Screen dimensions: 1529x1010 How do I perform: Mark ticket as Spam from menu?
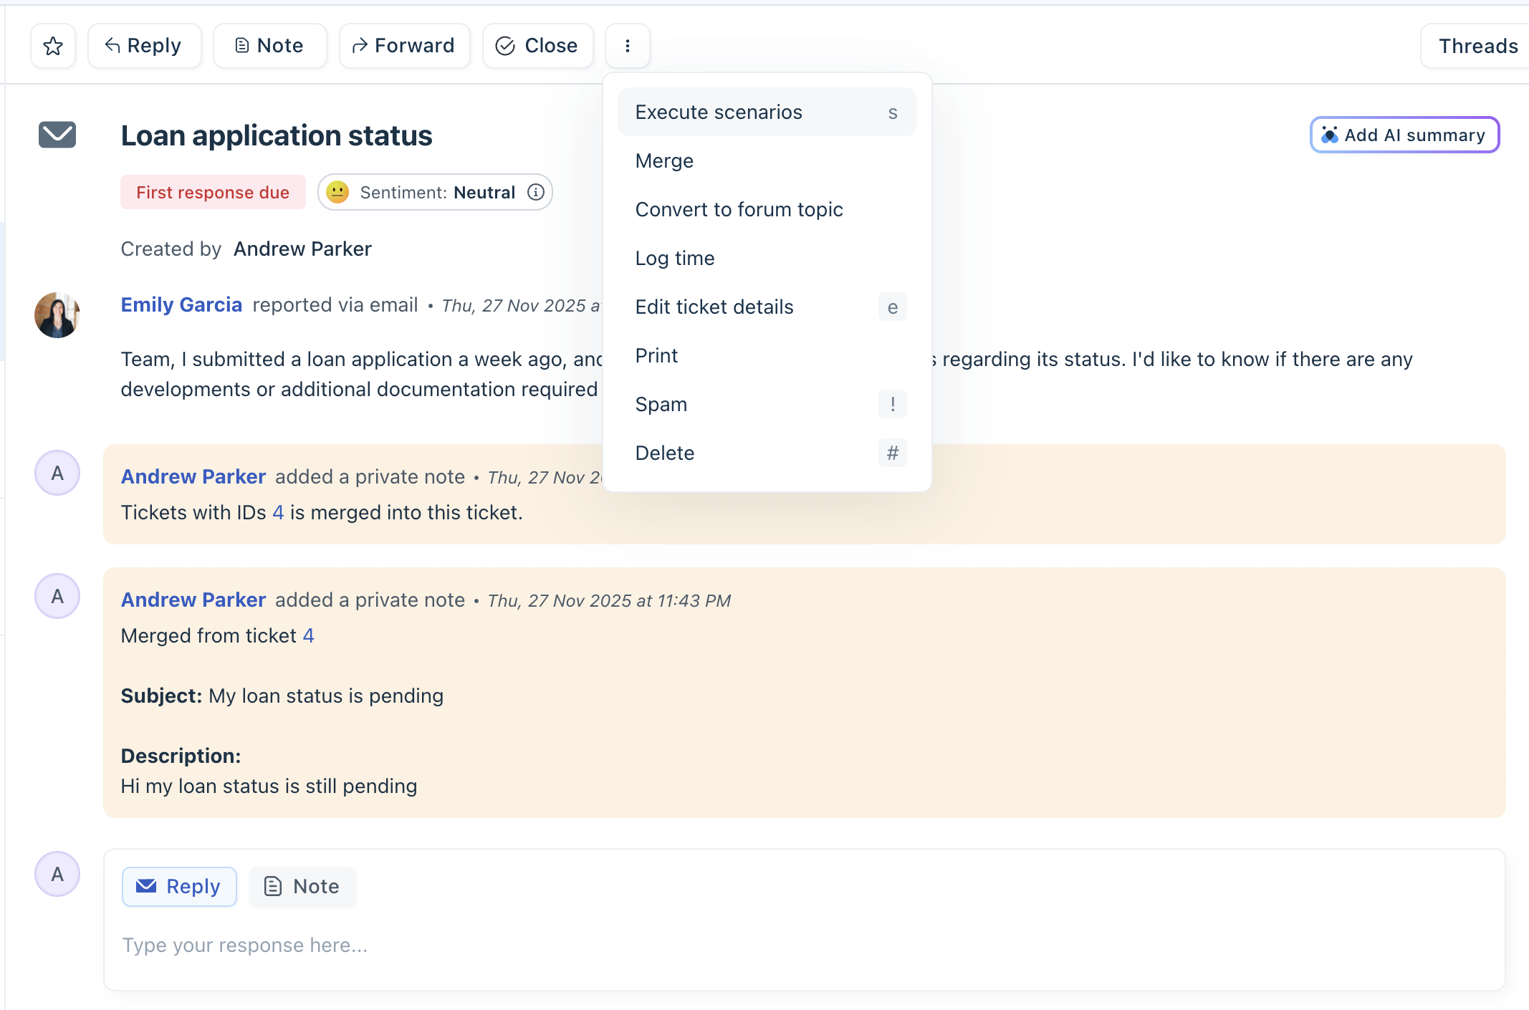tap(661, 404)
